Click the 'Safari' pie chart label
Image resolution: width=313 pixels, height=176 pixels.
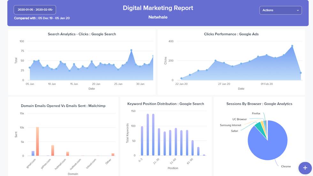[x=234, y=131]
